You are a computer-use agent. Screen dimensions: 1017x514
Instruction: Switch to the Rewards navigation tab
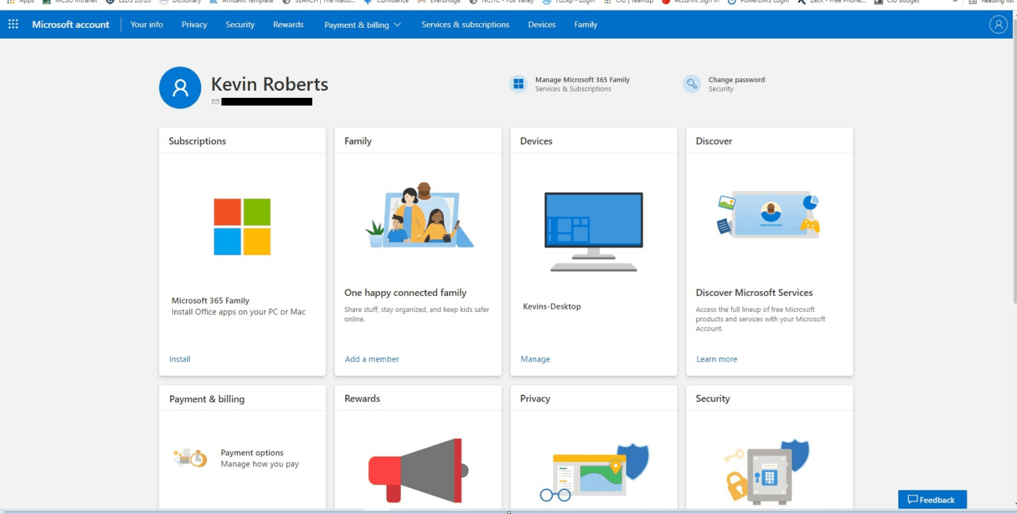point(288,24)
